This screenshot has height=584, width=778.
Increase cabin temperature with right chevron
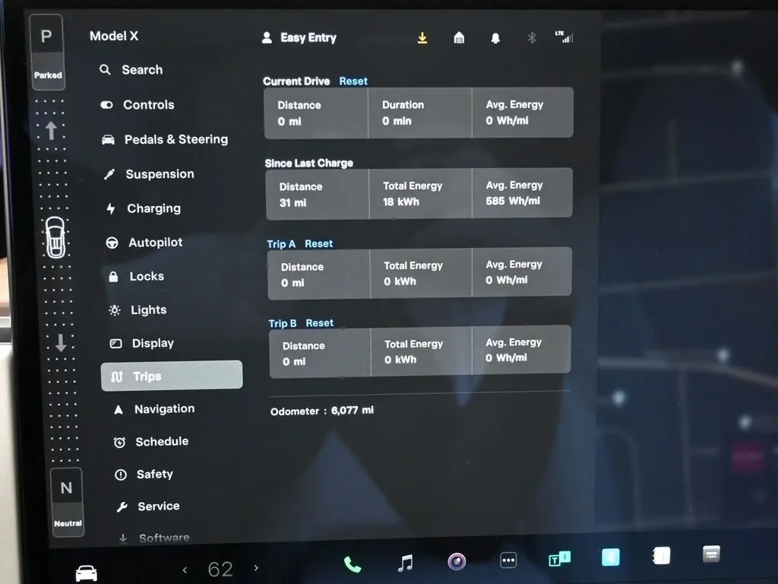(x=256, y=567)
